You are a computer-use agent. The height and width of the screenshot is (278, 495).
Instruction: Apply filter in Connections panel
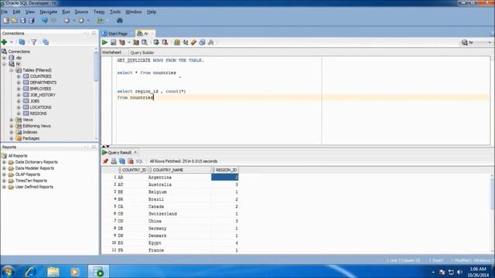click(x=34, y=42)
